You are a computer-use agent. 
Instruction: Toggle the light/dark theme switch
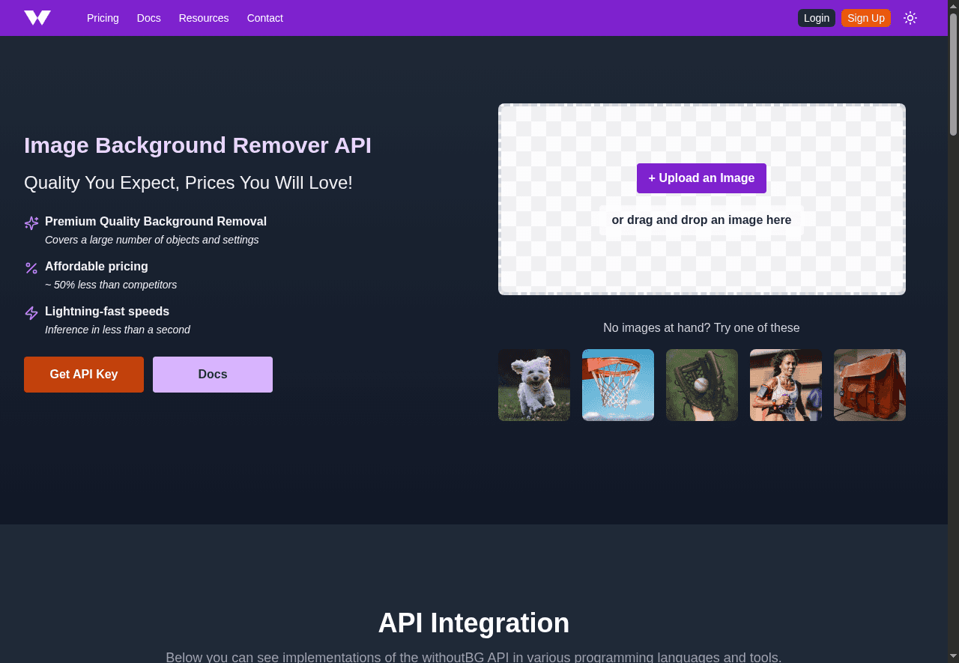(x=910, y=17)
